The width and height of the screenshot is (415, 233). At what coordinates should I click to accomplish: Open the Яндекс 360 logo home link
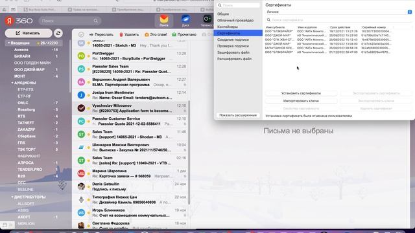[x=19, y=21]
